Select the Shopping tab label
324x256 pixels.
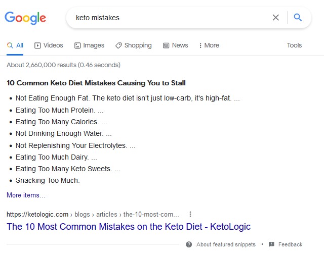click(138, 45)
